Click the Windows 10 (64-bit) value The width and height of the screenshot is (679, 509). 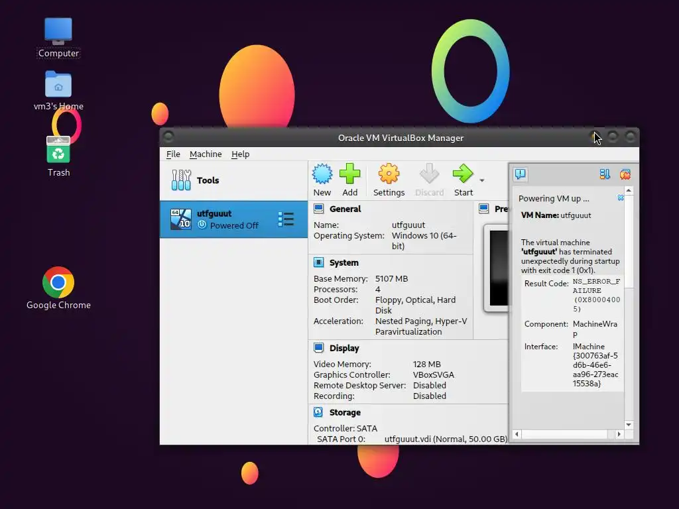click(424, 241)
